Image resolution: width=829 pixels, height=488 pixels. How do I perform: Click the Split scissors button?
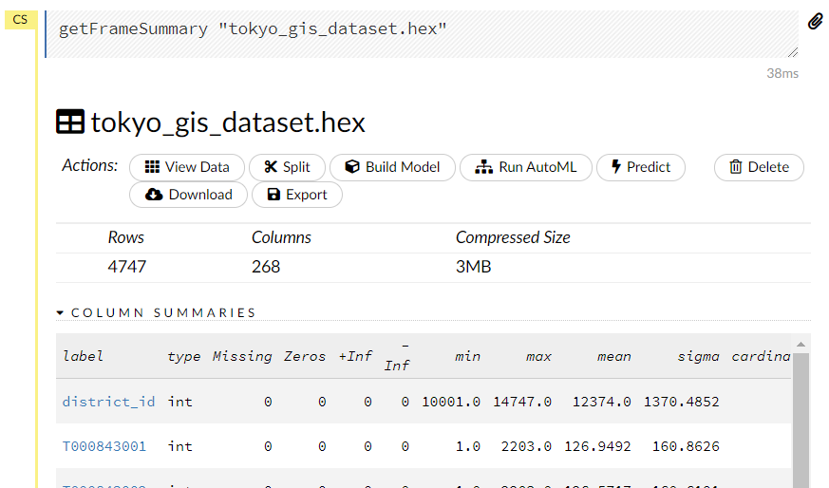287,167
